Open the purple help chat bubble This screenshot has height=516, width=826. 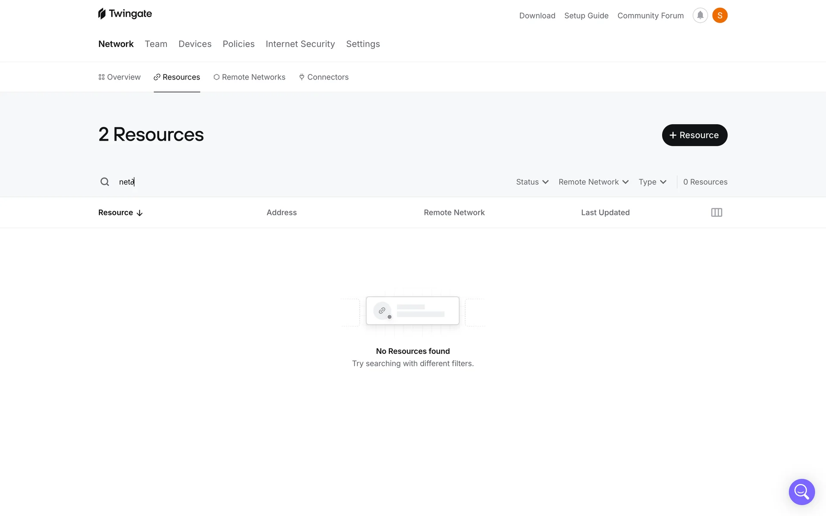(801, 491)
